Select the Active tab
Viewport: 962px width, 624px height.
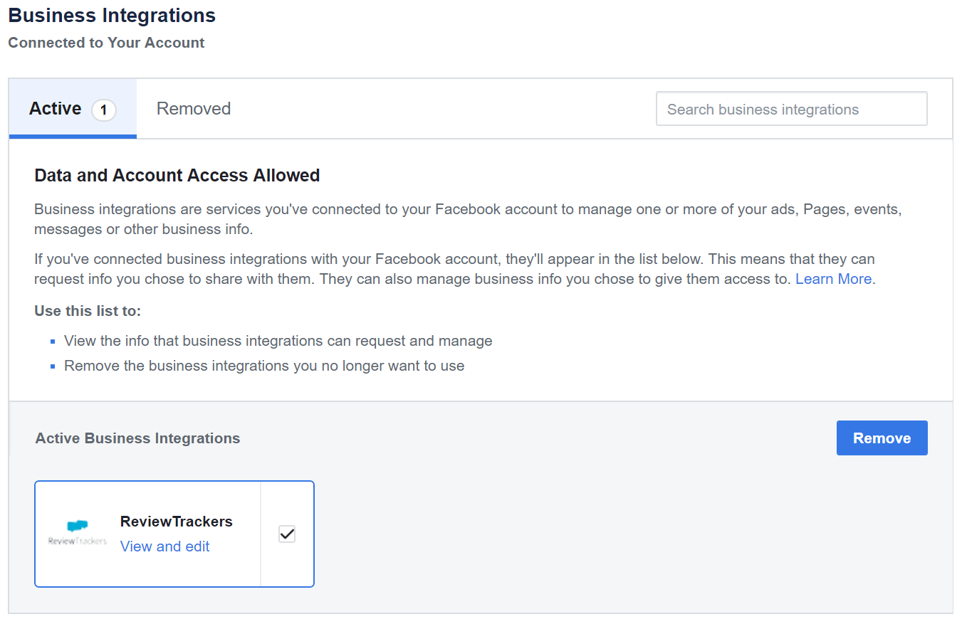coord(73,109)
